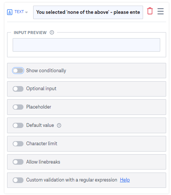
Task: Click the 'Allow linebreaks' label text
Action: click(43, 162)
